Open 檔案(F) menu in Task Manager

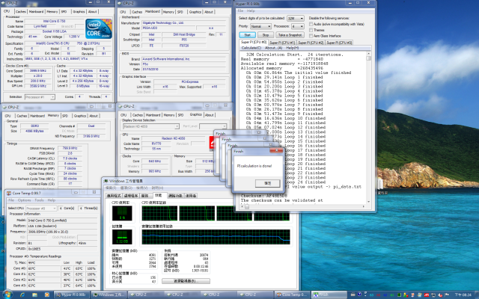pos(111,188)
